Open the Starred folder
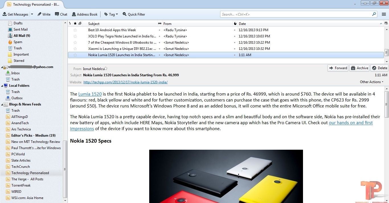Image resolution: width=389 pixels, height=203 pixels. pyautogui.click(x=19, y=60)
